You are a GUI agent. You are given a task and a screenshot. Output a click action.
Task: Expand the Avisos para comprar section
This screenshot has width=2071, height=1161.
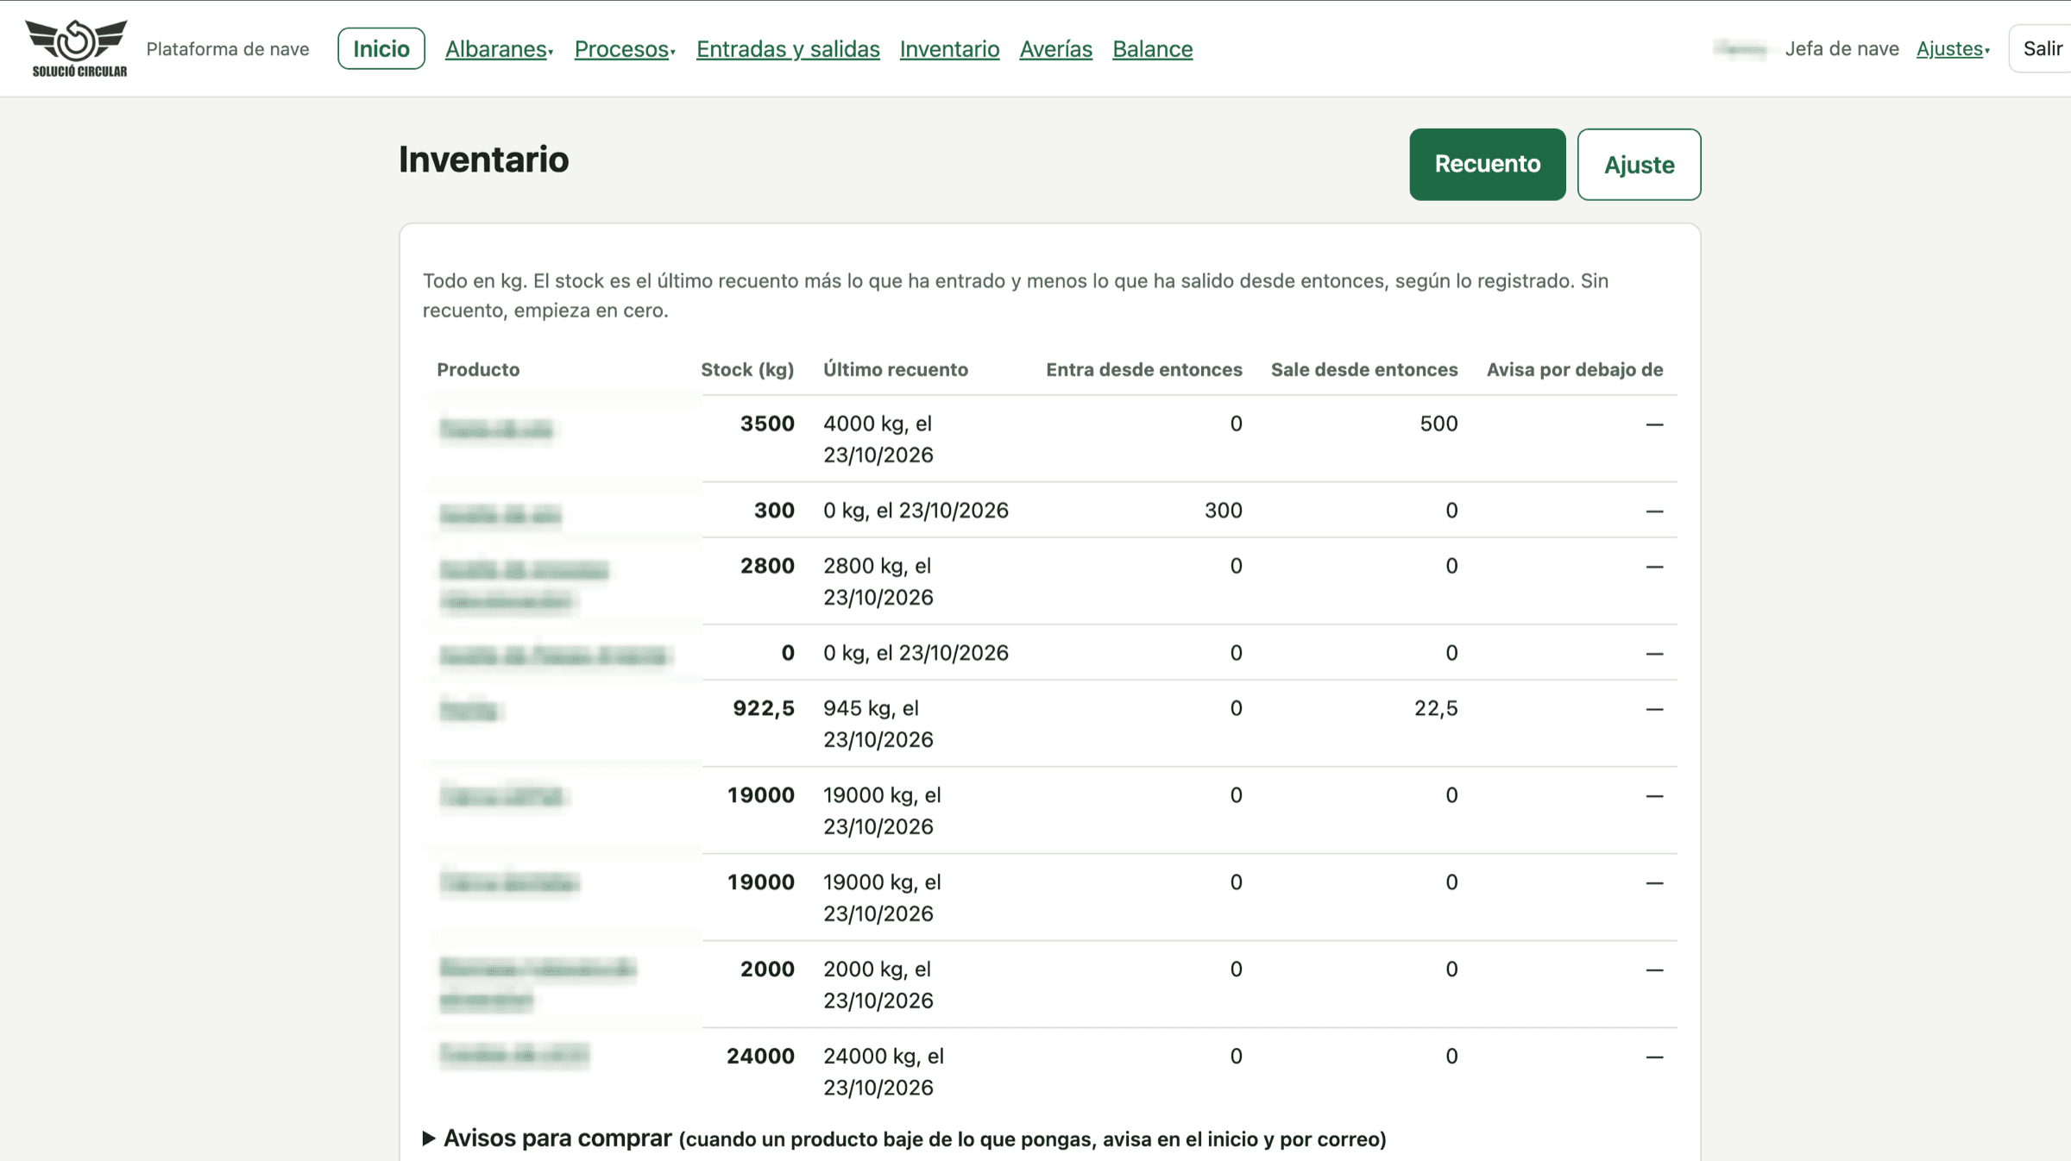coord(904,1139)
